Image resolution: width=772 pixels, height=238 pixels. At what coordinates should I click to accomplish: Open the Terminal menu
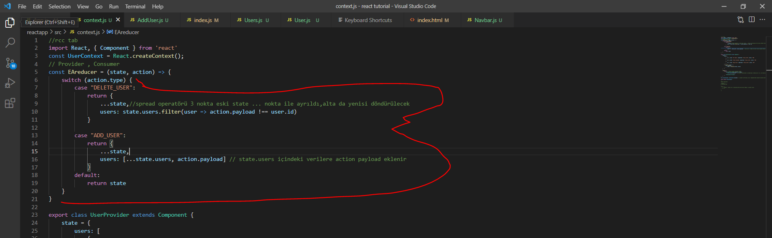coord(135,6)
